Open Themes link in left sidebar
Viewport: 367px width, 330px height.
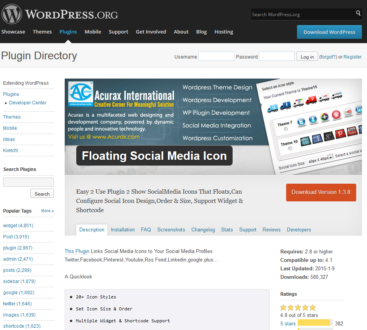[12, 117]
